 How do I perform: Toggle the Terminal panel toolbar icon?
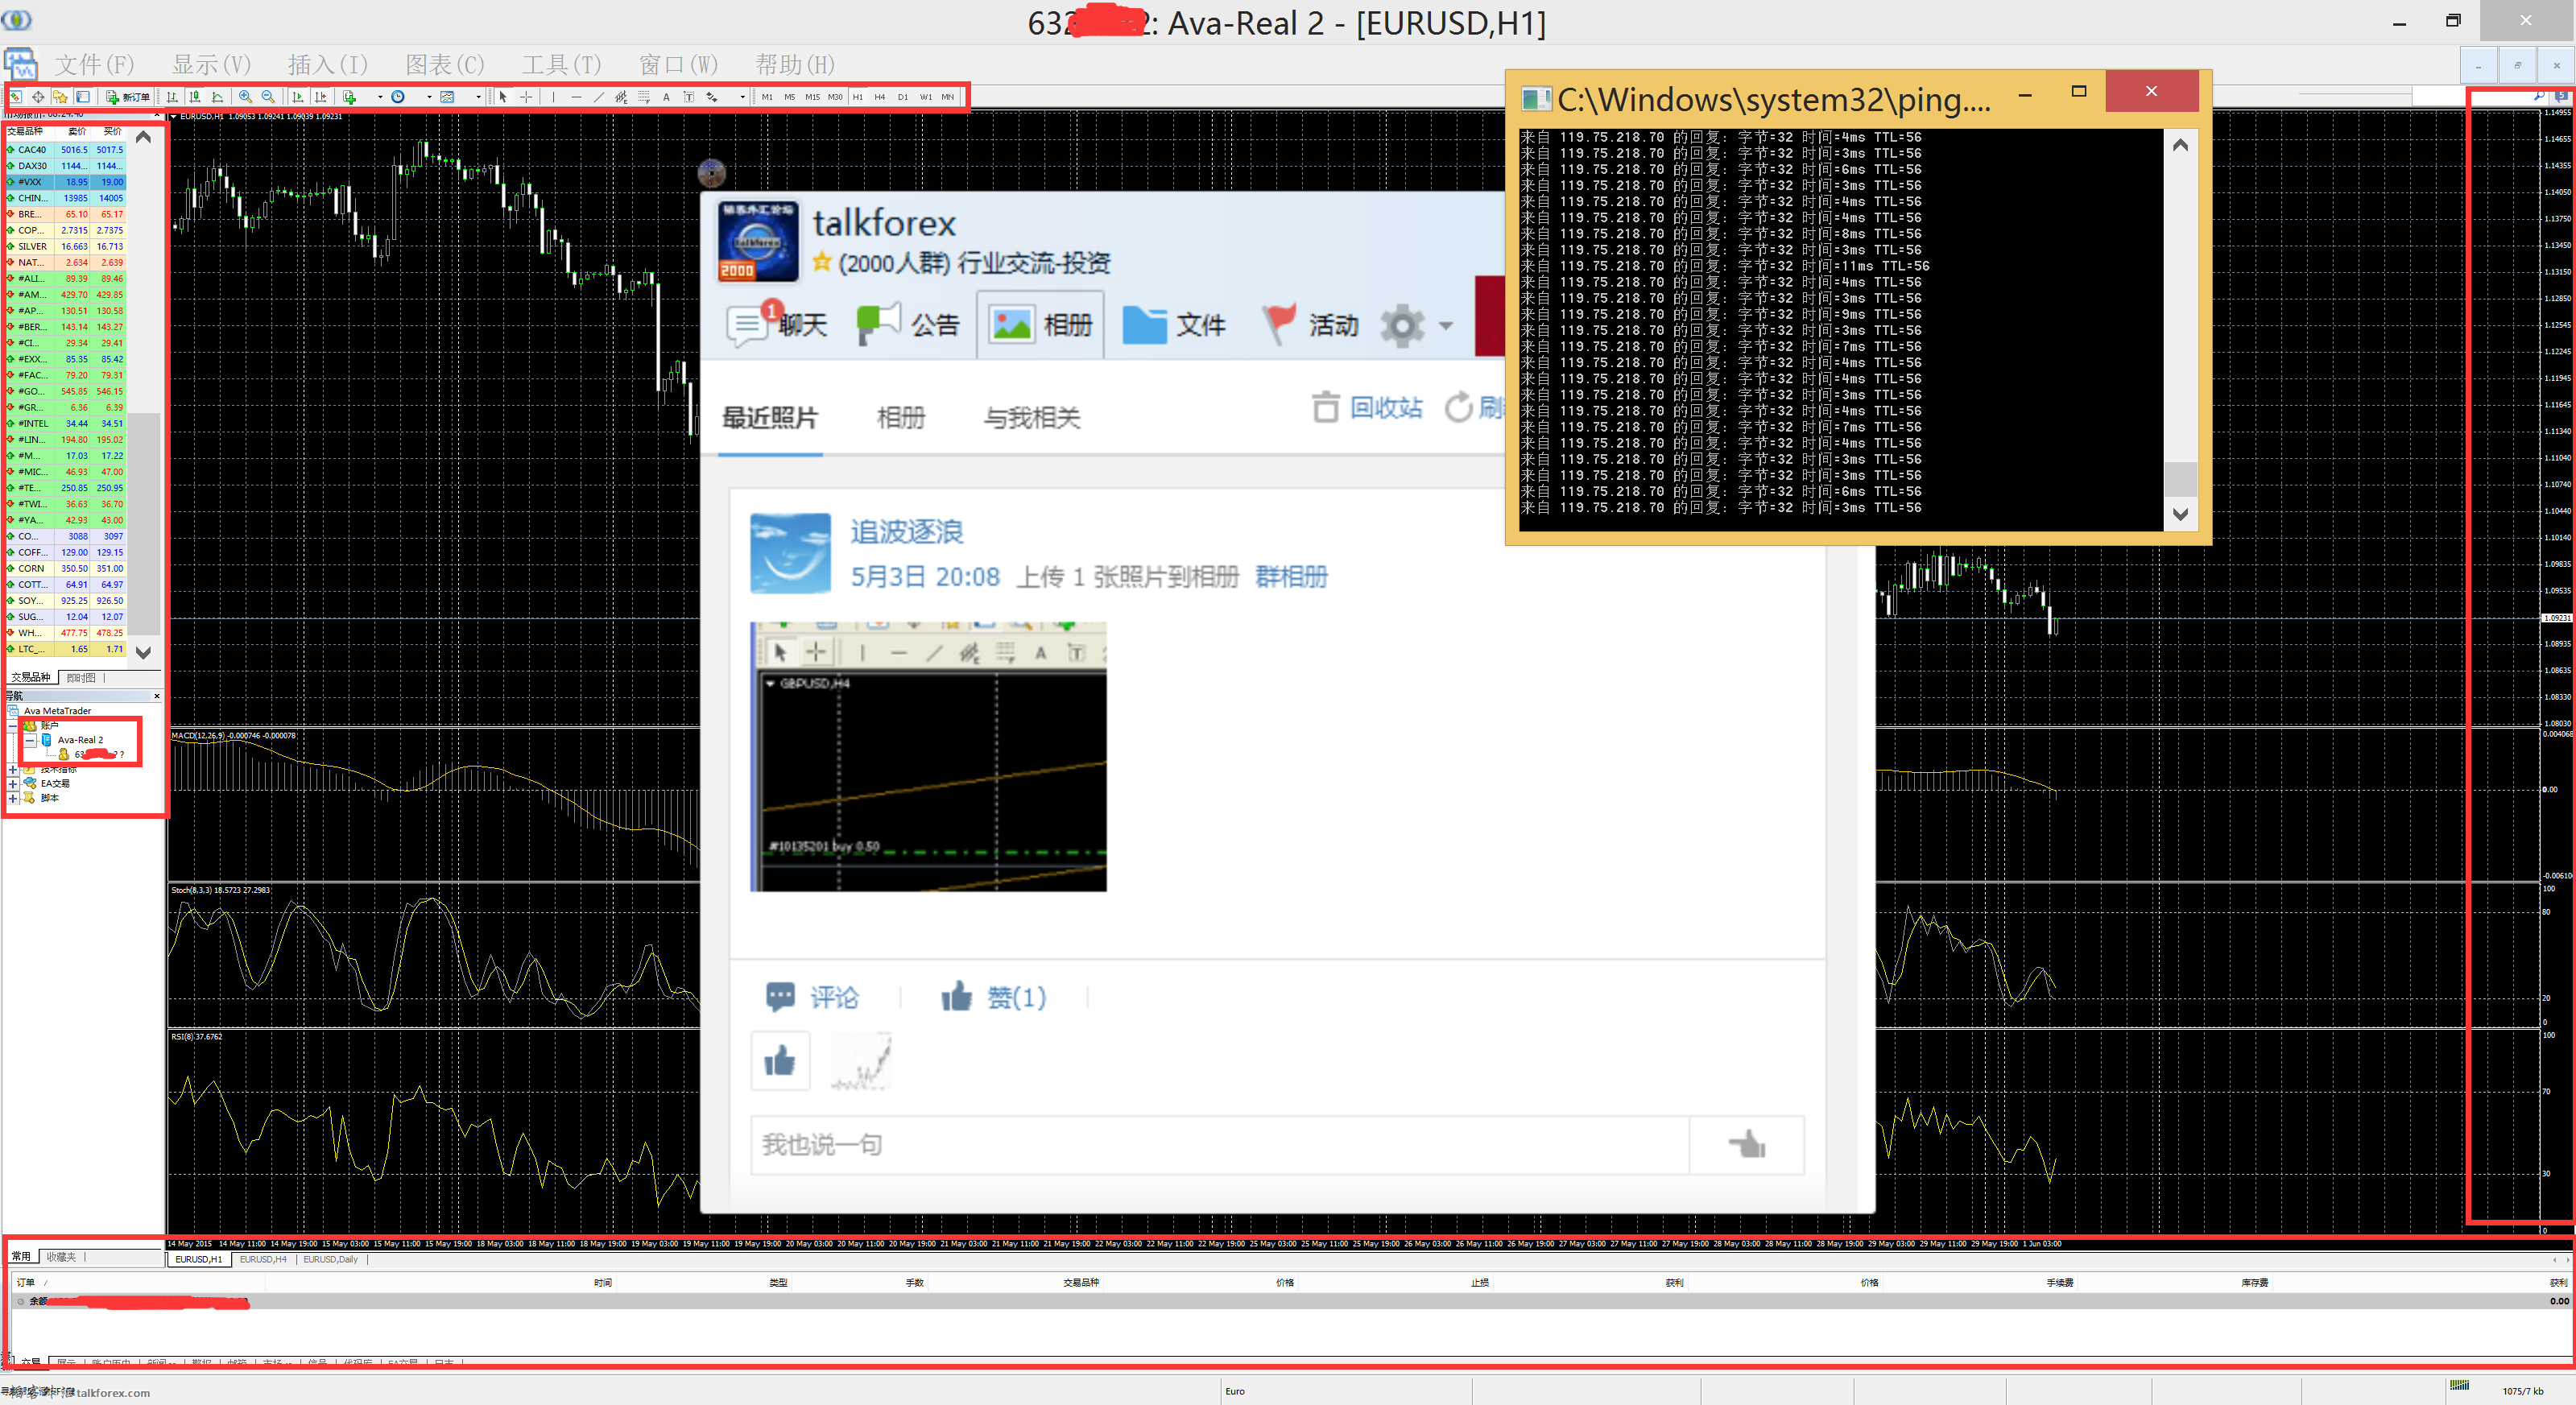83,97
